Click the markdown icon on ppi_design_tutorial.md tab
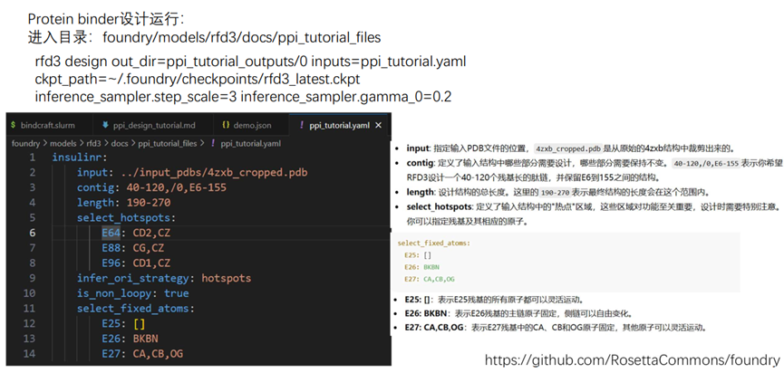Viewport: 784px width, 392px height. click(105, 125)
